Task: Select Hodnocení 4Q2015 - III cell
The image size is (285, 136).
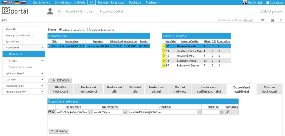Action: coord(72,46)
